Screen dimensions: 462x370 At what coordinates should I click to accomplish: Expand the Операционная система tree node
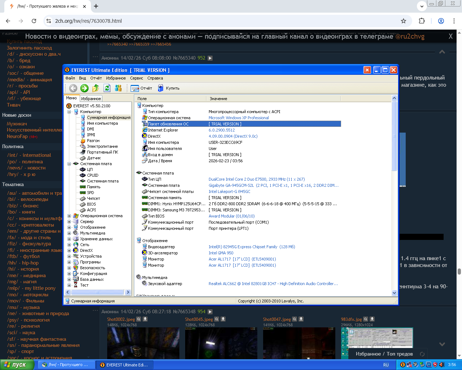point(69,216)
